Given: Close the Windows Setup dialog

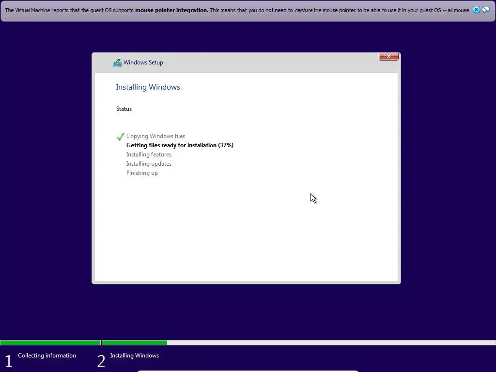Looking at the screenshot, I should (388, 56).
